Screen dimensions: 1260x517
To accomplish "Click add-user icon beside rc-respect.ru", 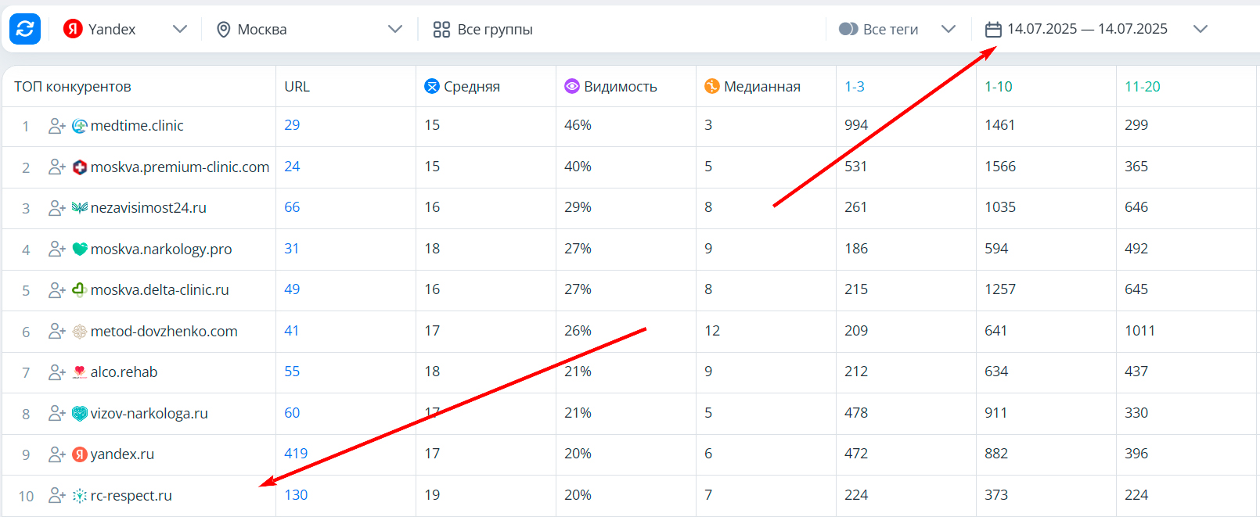I will (x=56, y=496).
